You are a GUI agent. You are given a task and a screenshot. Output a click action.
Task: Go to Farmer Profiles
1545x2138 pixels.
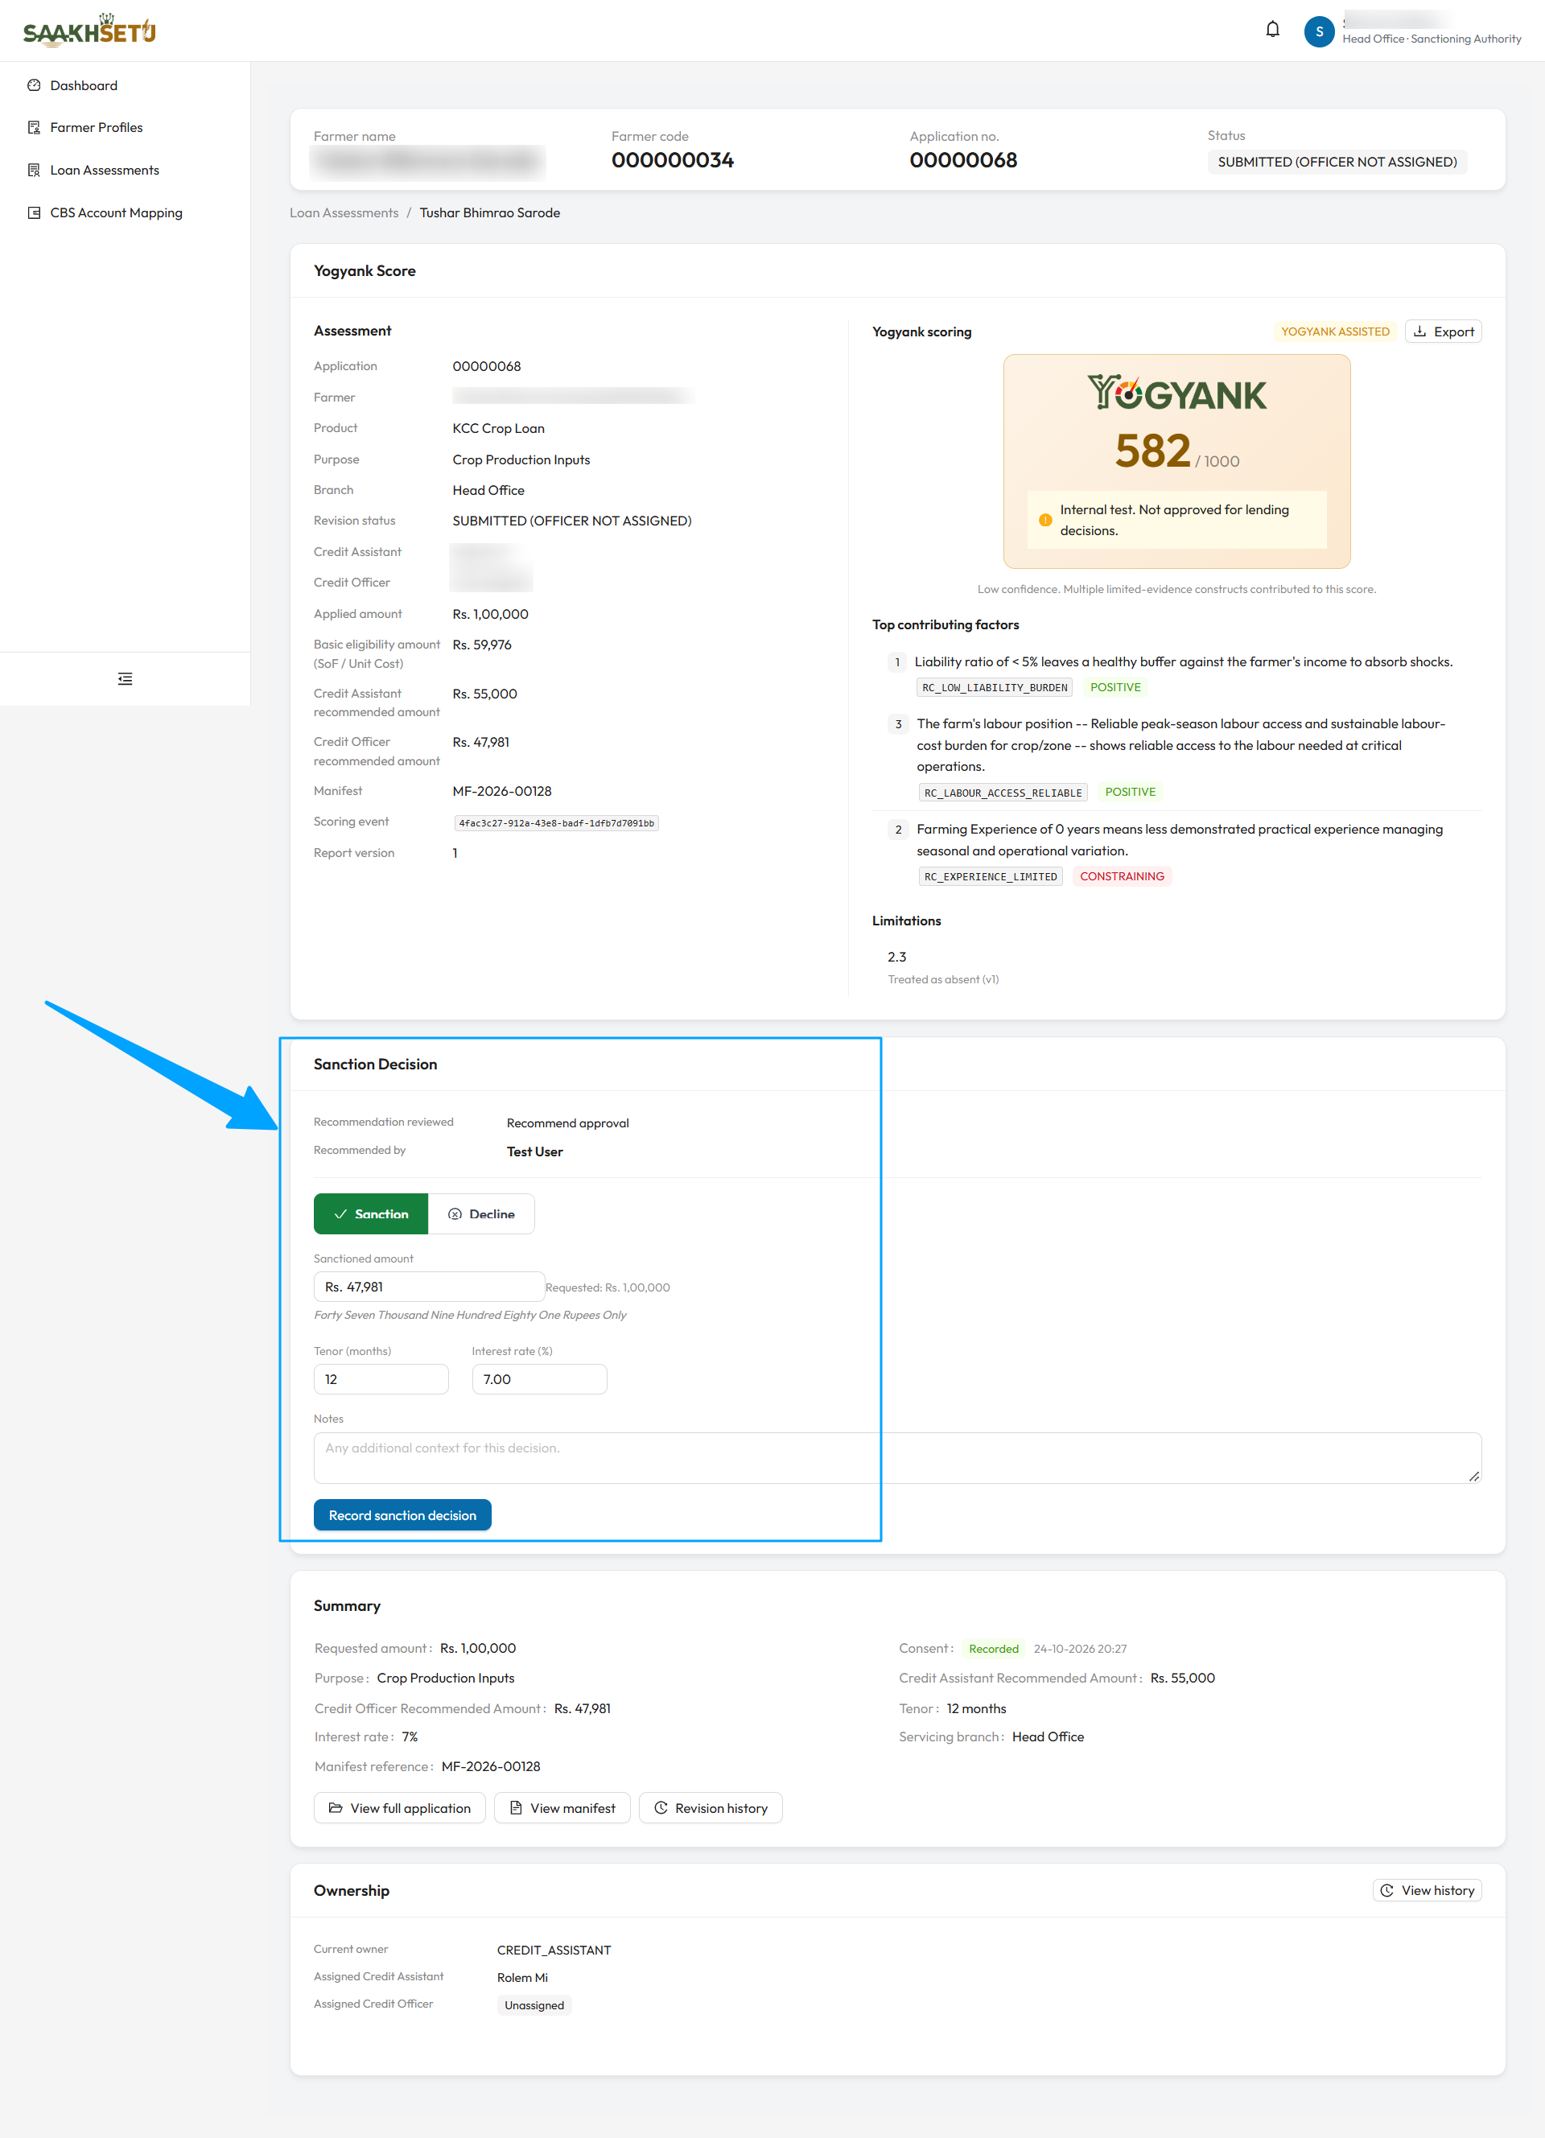click(x=96, y=127)
